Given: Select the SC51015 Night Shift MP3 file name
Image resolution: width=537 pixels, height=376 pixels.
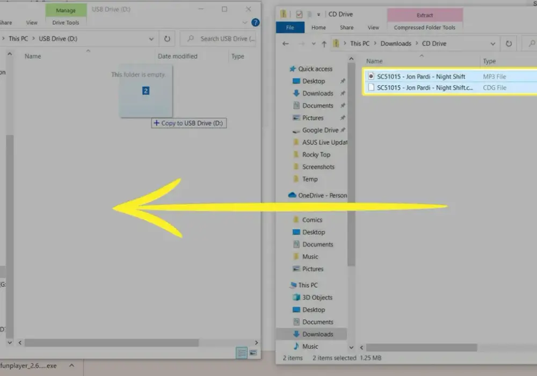Looking at the screenshot, I should [421, 76].
